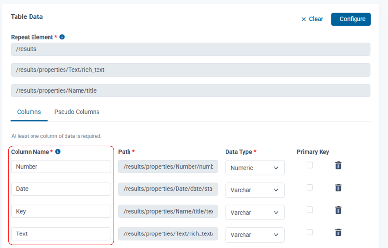Open Data Type dropdown for Text row
Screen dimensions: 388x248
[255, 234]
